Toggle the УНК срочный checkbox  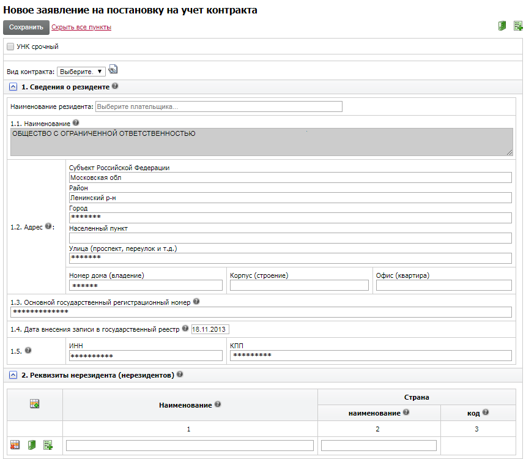pos(10,47)
